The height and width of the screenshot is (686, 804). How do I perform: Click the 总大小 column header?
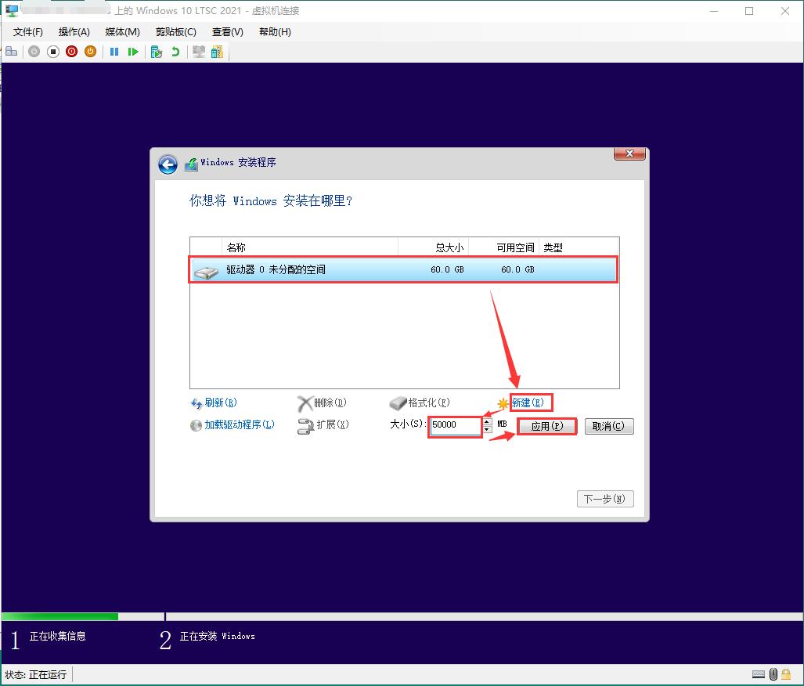(433, 247)
